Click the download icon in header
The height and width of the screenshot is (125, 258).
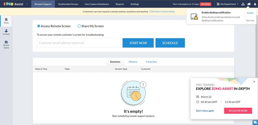pyautogui.click(x=243, y=4)
